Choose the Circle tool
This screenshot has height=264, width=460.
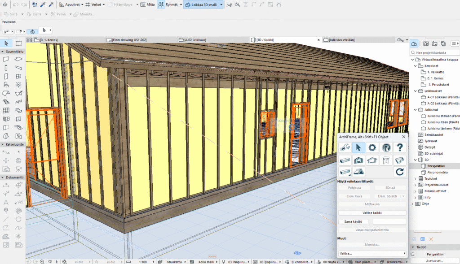tap(18, 219)
